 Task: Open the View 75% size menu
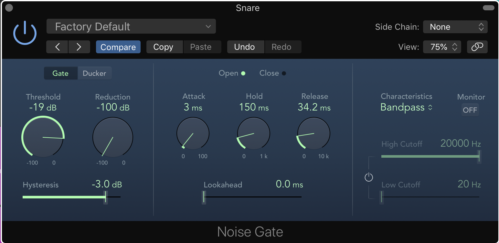pos(442,47)
